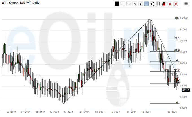Select the horizontal line drawing tool
The width and height of the screenshot is (192, 117).
tap(129, 4)
